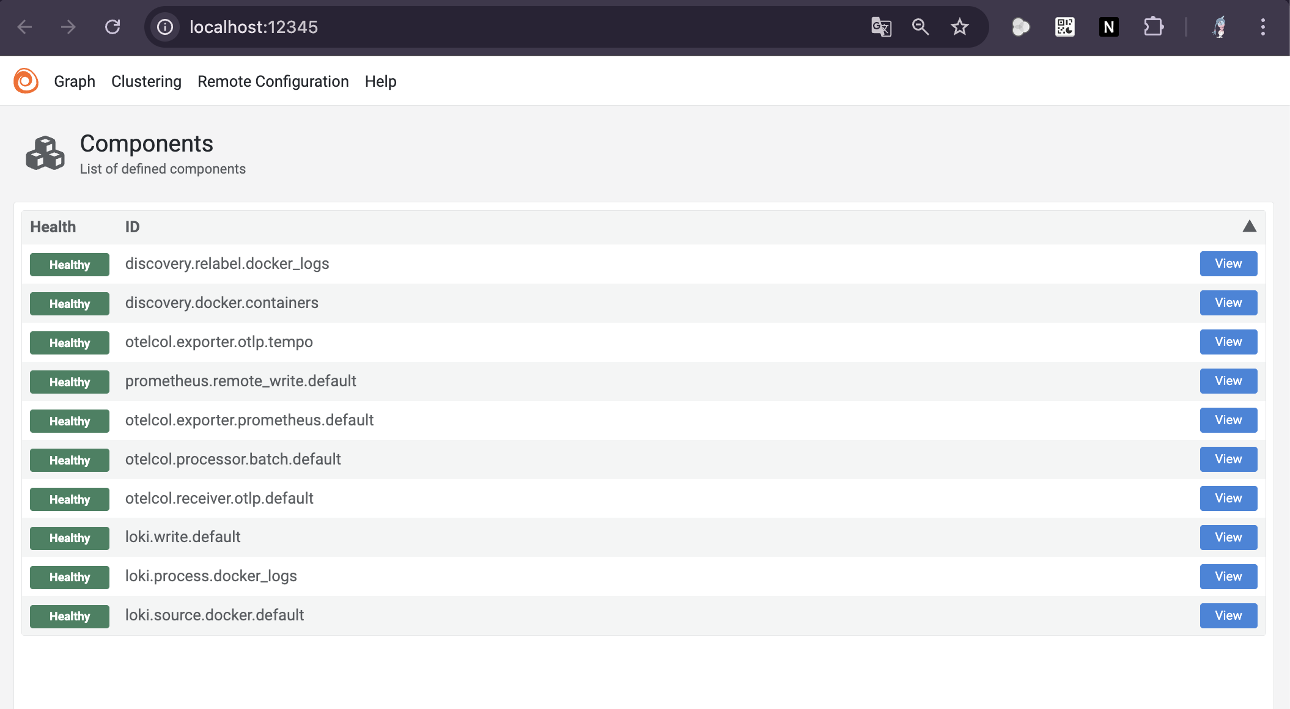Open the browser extensions puzzle icon

pos(1153,27)
